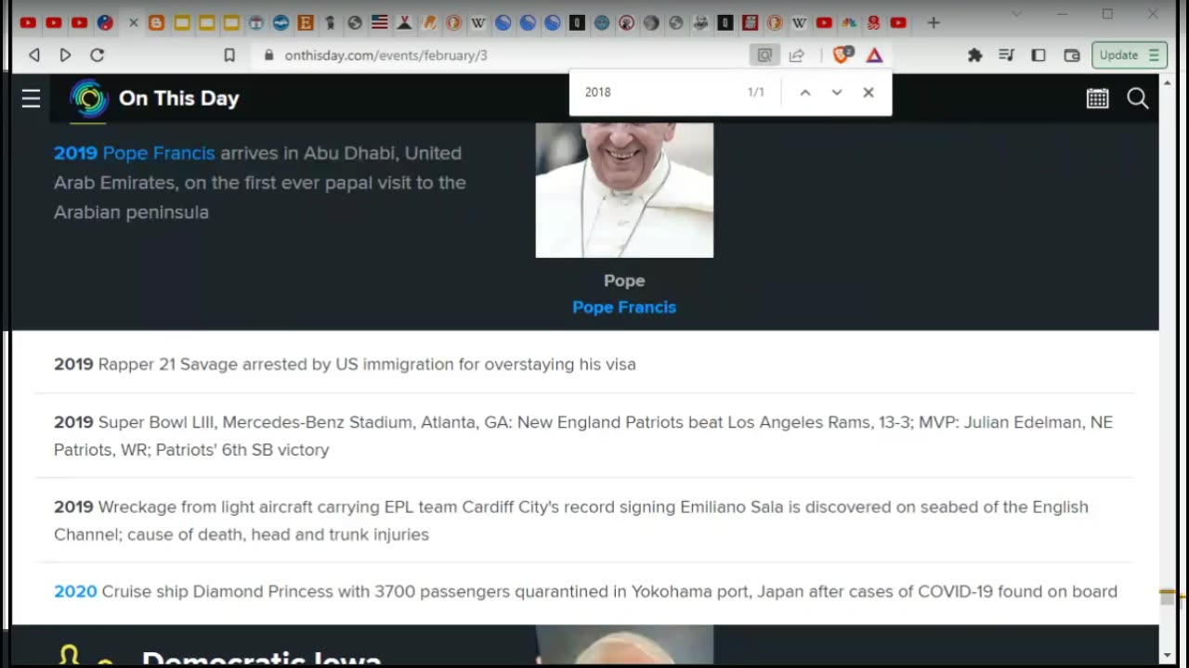
Task: Click the Emiliano Sala wreckage event text
Action: click(x=571, y=520)
